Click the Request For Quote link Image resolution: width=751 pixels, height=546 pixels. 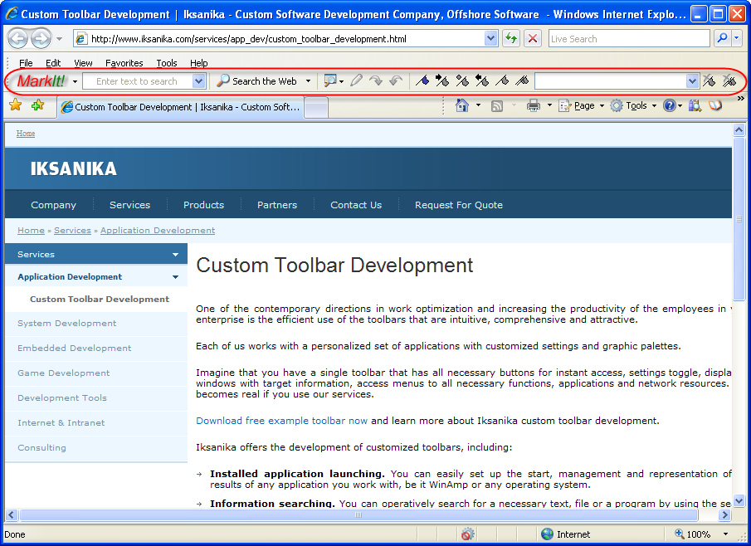(x=459, y=205)
